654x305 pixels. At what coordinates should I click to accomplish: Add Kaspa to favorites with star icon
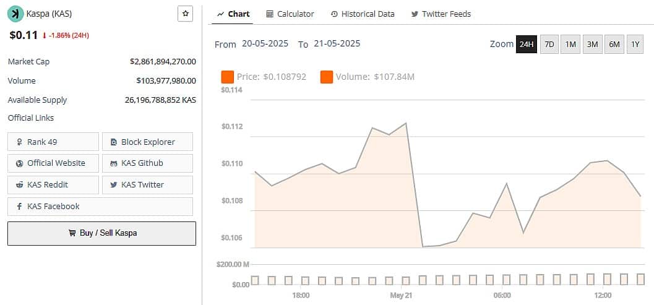coord(185,14)
